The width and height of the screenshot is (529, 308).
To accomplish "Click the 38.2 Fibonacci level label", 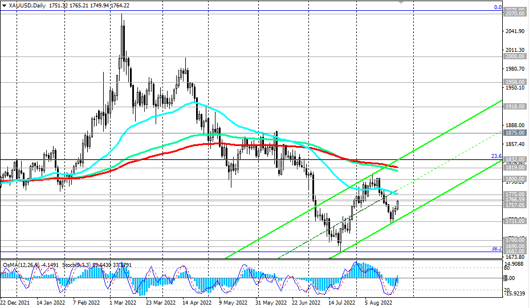I will click(496, 249).
